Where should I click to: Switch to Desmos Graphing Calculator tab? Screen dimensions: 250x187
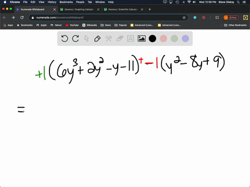[x=79, y=9]
